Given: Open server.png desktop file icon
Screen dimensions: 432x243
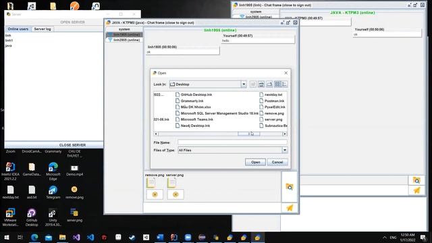Looking at the screenshot, I should point(74,215).
